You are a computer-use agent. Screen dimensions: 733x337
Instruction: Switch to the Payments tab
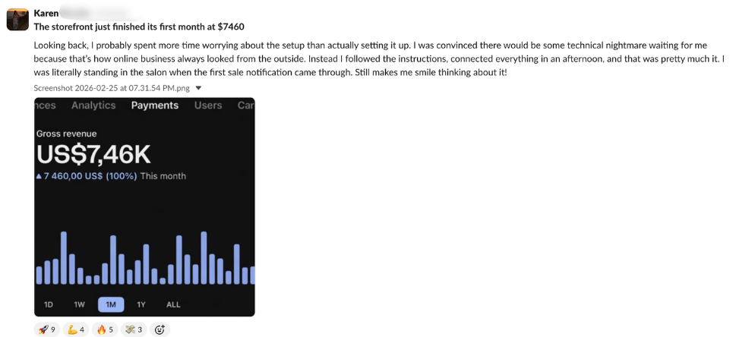(x=155, y=106)
